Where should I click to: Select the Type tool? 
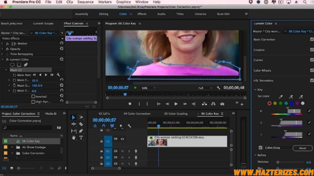coord(81,138)
